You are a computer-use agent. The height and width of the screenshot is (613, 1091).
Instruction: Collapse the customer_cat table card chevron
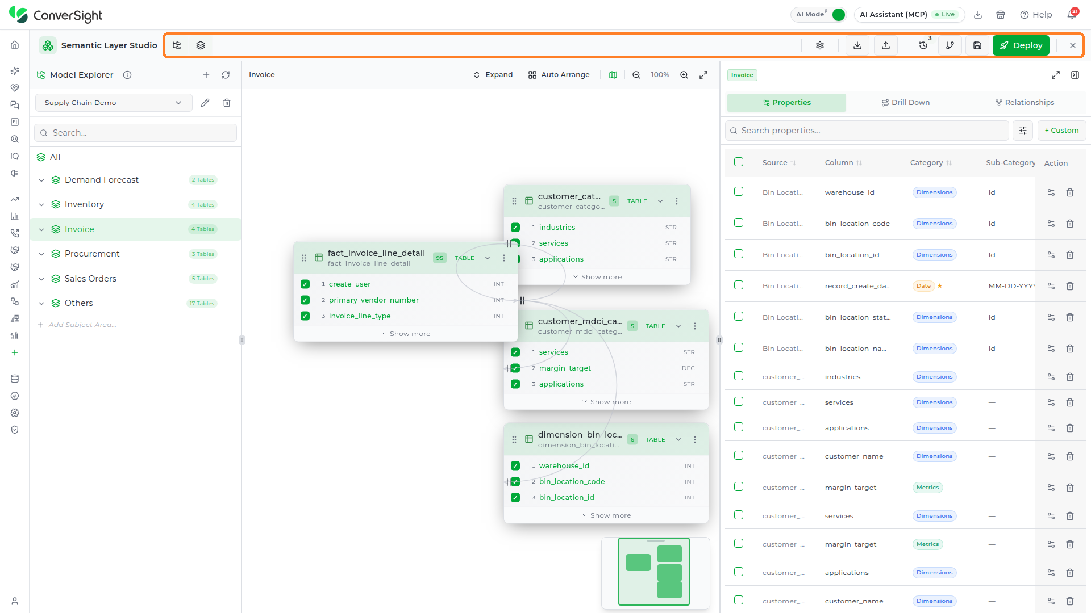point(660,201)
